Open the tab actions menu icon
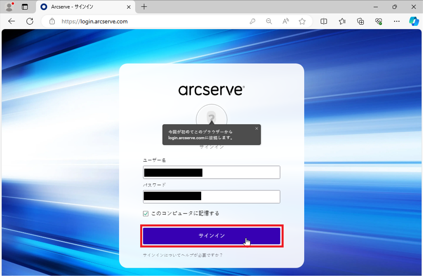This screenshot has height=277, width=423. tap(25, 7)
